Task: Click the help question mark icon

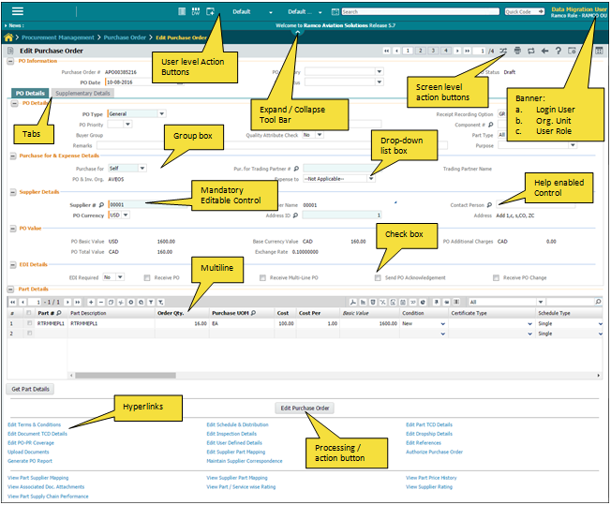Action: [559, 50]
